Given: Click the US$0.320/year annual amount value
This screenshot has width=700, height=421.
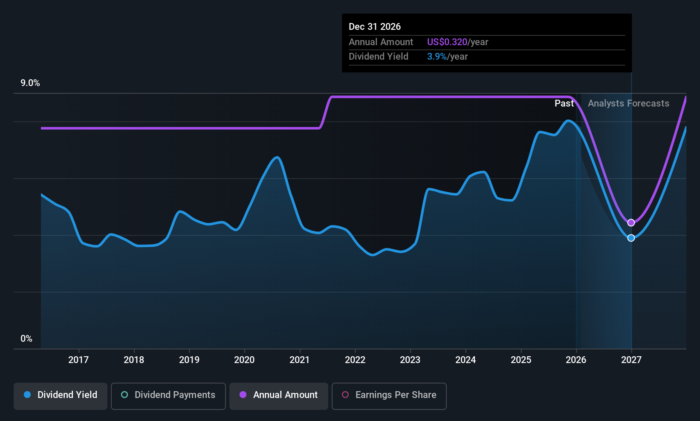Looking at the screenshot, I should pyautogui.click(x=457, y=42).
